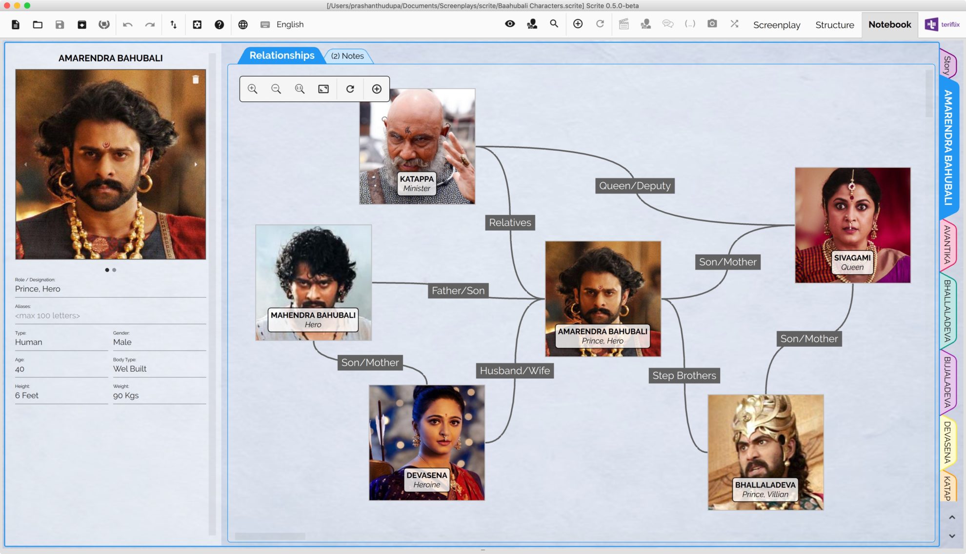This screenshot has height=554, width=966.
Task: Open the (2) Notes tab
Action: pyautogui.click(x=348, y=56)
